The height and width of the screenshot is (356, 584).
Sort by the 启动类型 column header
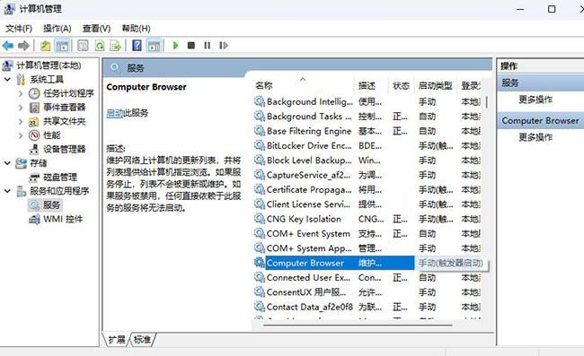436,86
